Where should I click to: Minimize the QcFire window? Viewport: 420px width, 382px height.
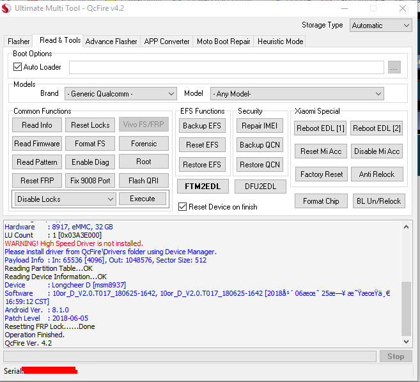pyautogui.click(x=345, y=8)
